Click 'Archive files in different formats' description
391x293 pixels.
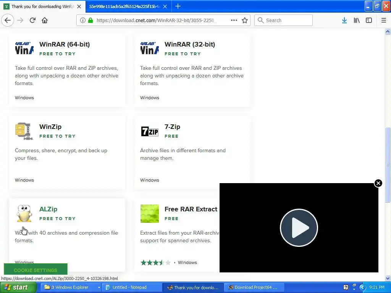click(x=183, y=154)
